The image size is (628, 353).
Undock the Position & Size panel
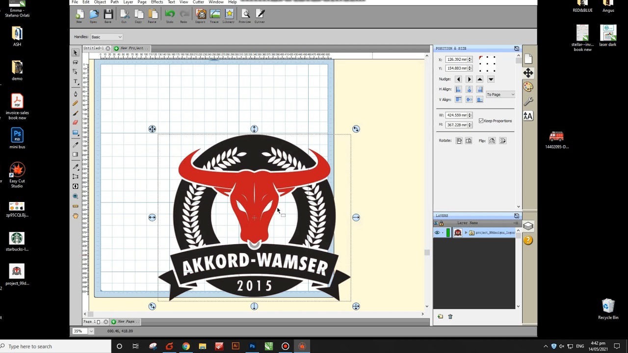517,49
